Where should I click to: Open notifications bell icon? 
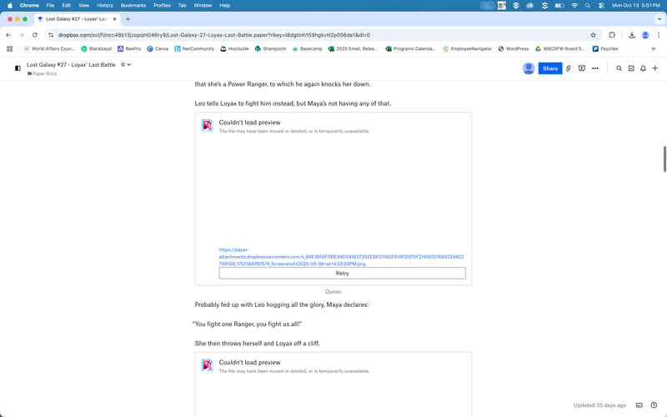643,68
